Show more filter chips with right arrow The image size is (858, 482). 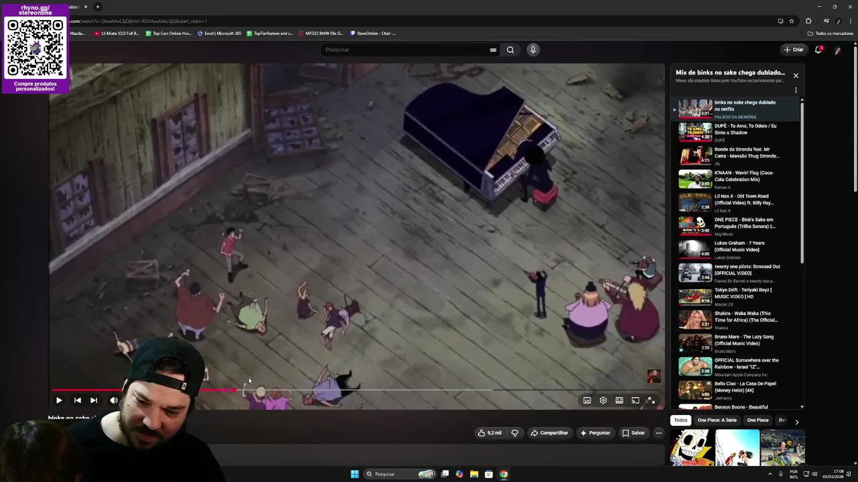(796, 422)
